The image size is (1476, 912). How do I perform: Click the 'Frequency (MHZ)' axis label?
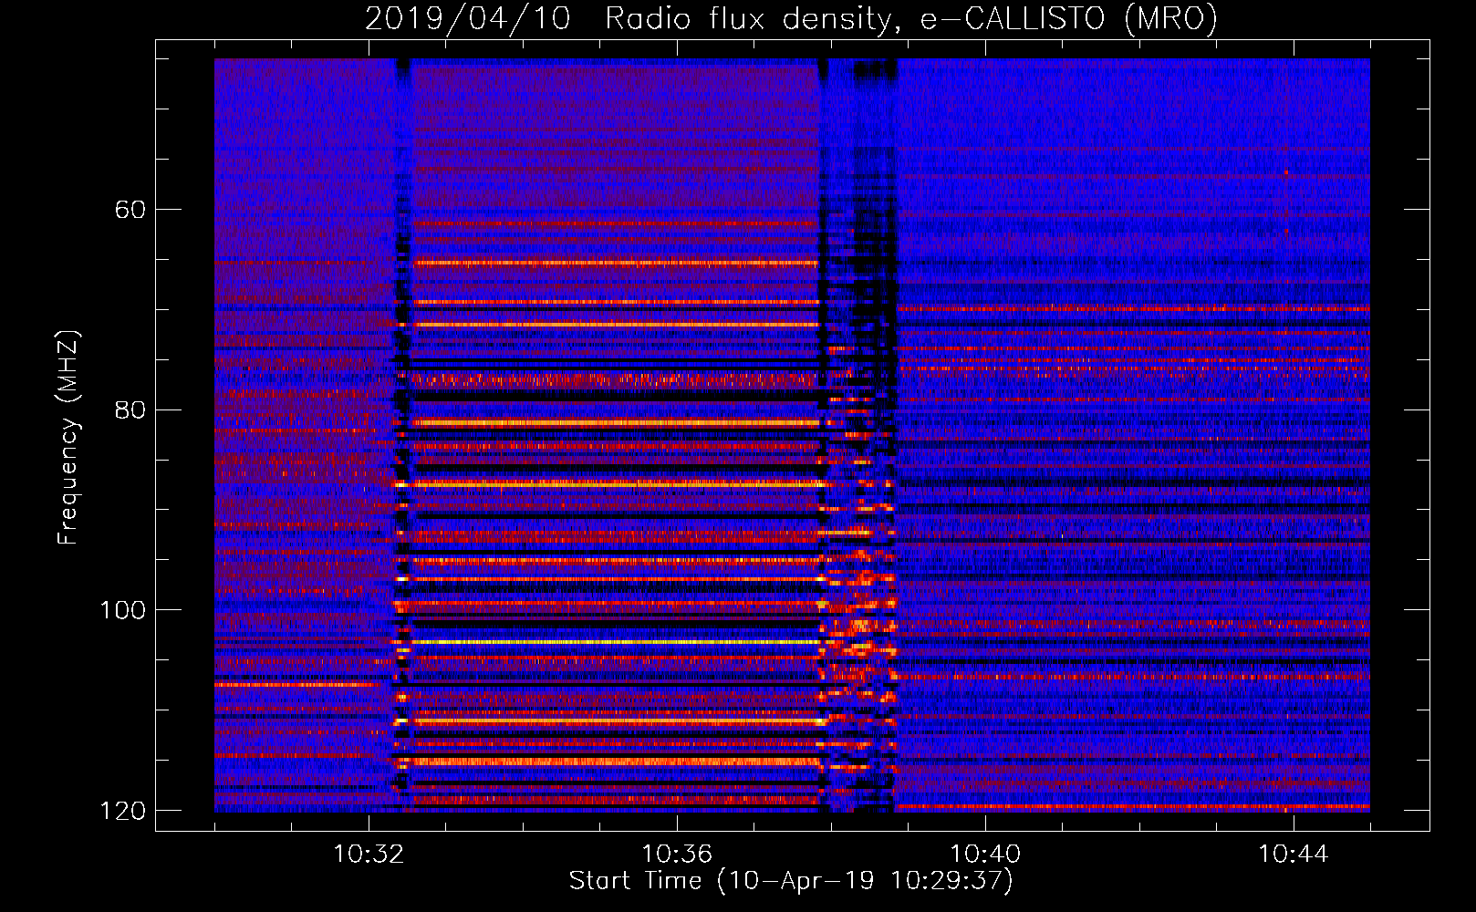[68, 437]
